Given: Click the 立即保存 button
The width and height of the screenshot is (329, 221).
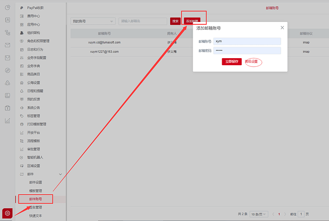Looking at the screenshot, I should click(232, 62).
